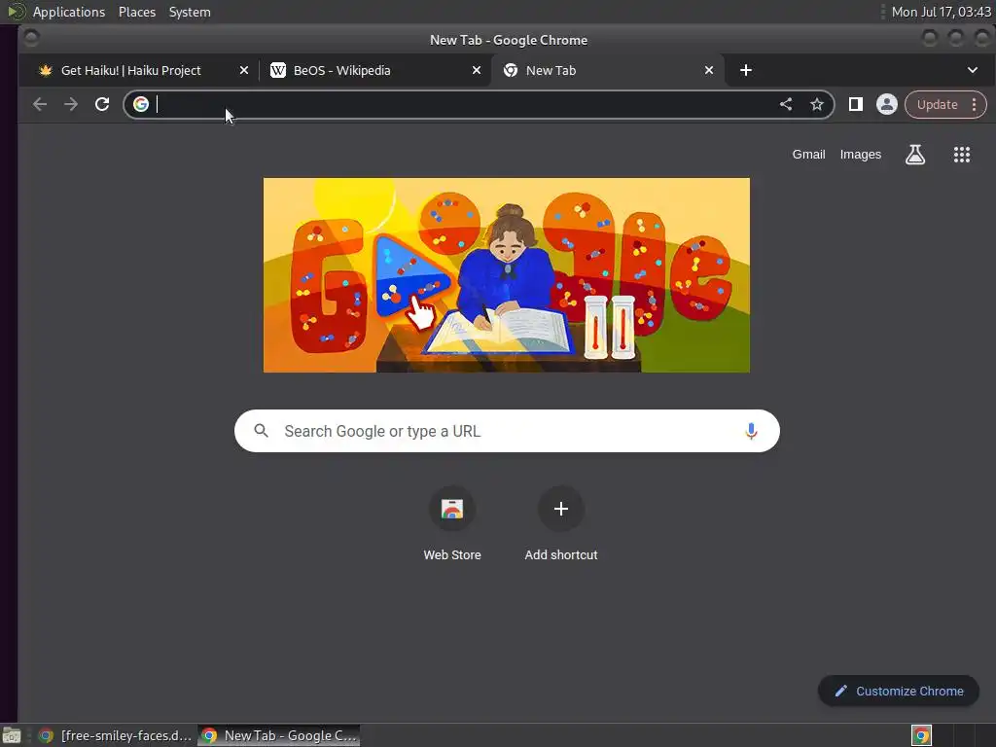996x747 pixels.
Task: Bookmark this tab with the star icon
Action: (x=817, y=104)
